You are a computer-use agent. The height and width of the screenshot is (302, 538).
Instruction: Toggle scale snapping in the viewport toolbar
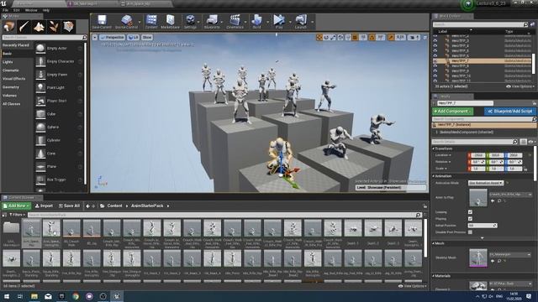click(x=391, y=37)
